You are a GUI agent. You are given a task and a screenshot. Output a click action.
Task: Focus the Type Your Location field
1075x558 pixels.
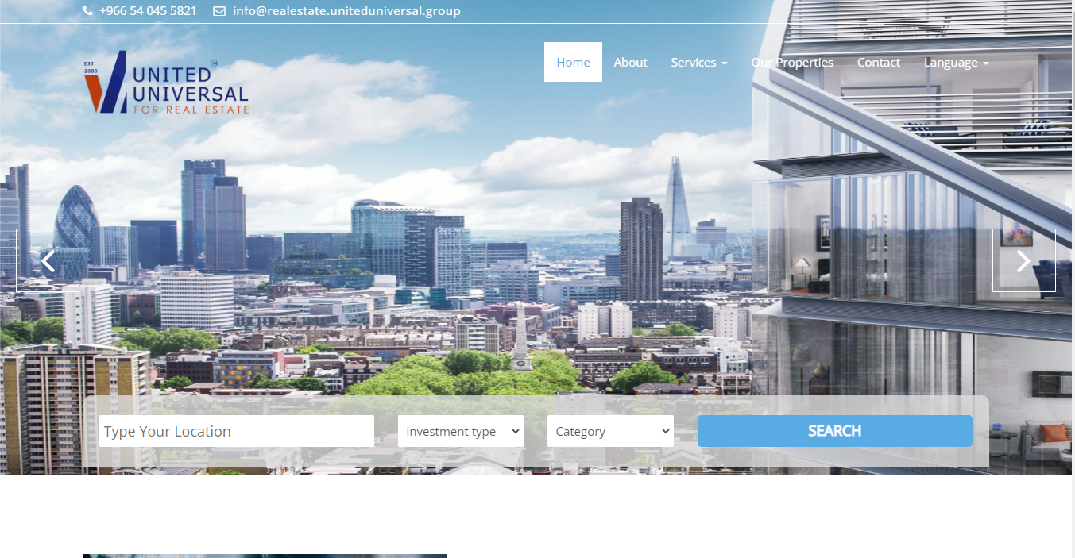point(236,431)
